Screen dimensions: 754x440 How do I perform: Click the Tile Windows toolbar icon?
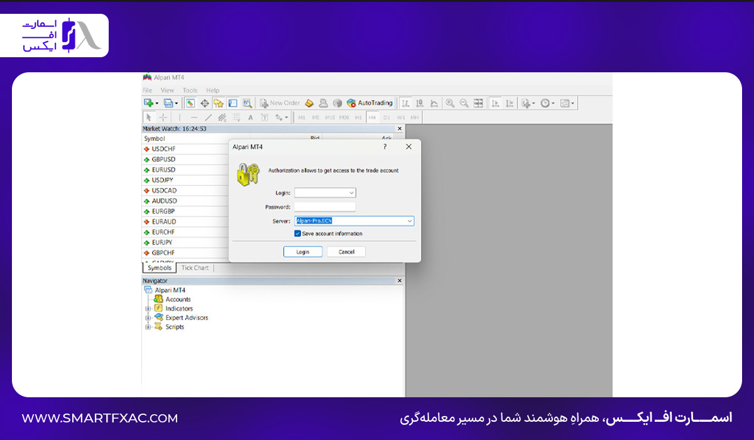[478, 103]
